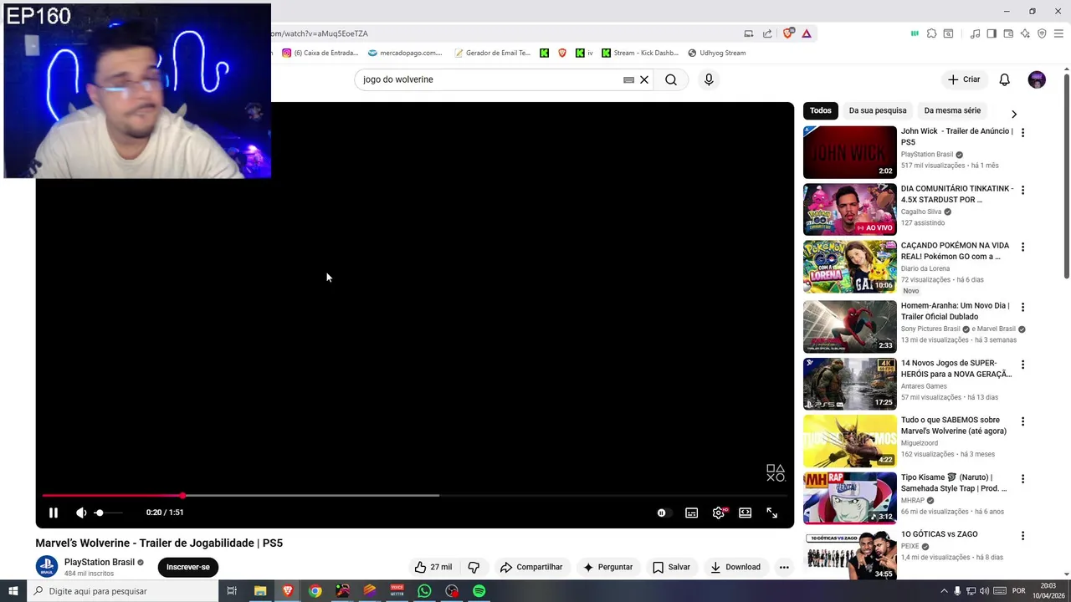Open browser extensions puzzle icon

pos(931,33)
